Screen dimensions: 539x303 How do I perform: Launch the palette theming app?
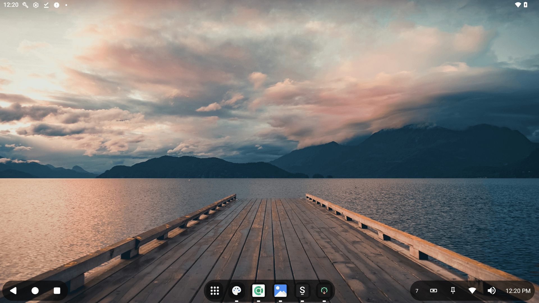[237, 291]
